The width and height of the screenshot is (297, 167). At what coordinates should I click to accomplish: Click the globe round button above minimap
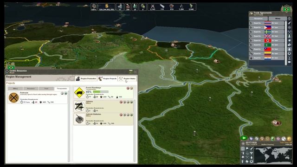pos(256,139)
